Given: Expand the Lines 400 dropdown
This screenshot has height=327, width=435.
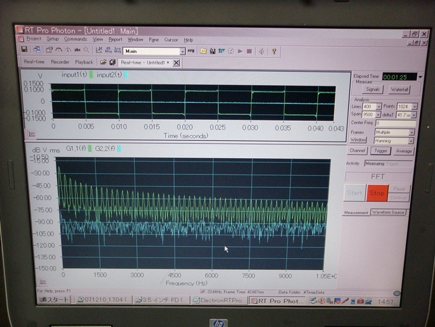Looking at the screenshot, I should tap(379, 107).
